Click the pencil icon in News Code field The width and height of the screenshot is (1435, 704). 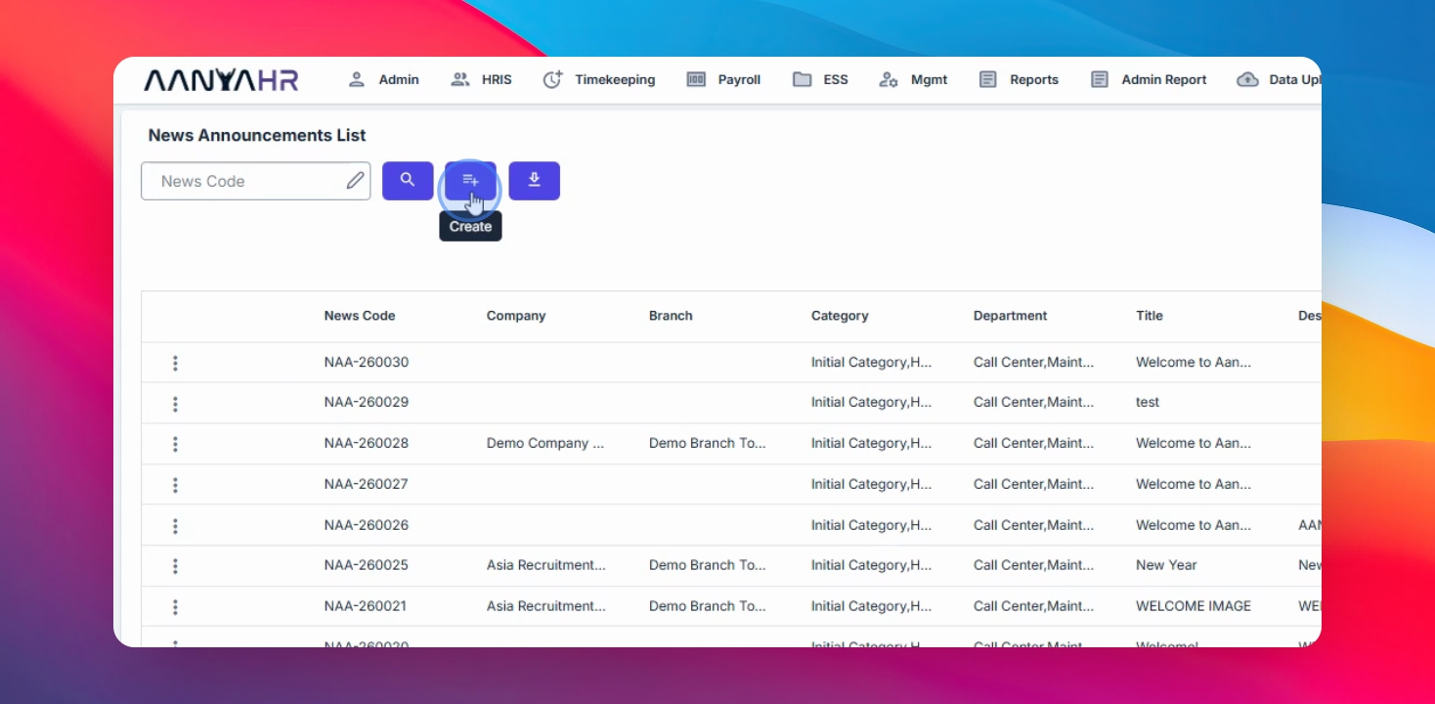point(355,181)
